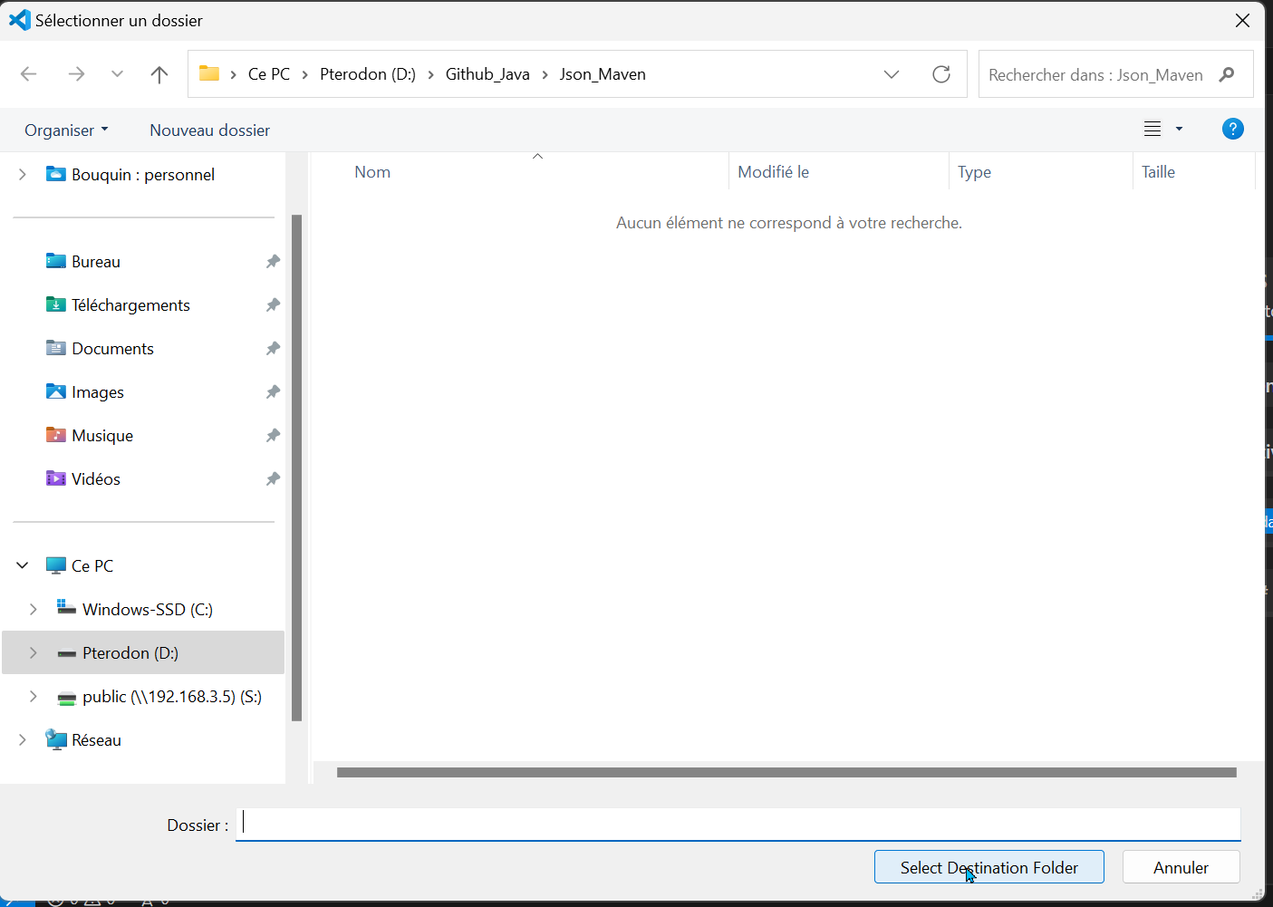This screenshot has width=1273, height=907.
Task: Click the Forward navigation arrow
Action: 76,74
